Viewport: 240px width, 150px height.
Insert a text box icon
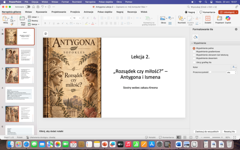[170, 23]
